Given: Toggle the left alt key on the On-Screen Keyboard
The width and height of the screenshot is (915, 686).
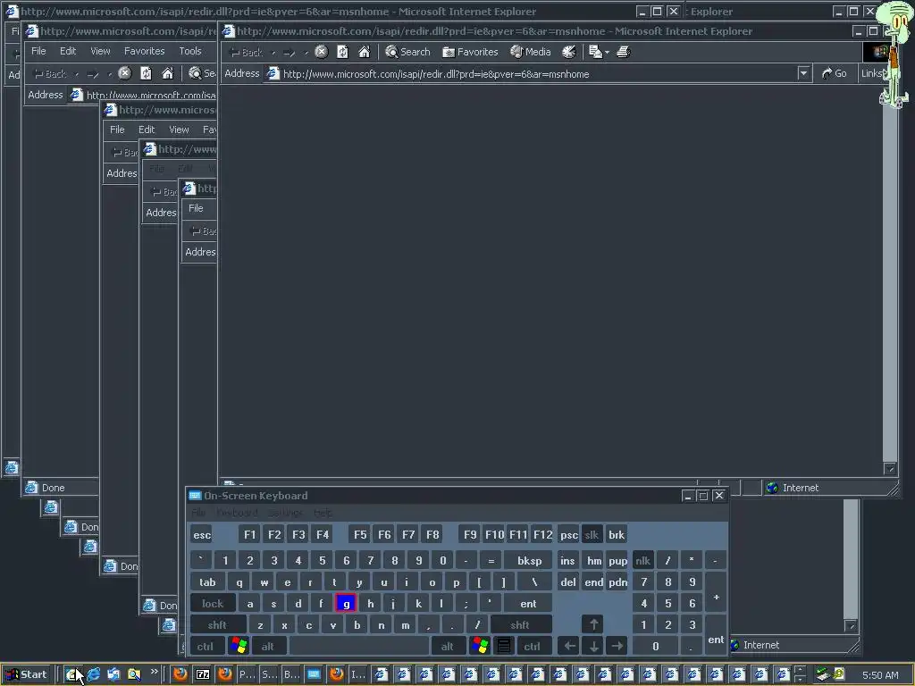Looking at the screenshot, I should click(268, 647).
